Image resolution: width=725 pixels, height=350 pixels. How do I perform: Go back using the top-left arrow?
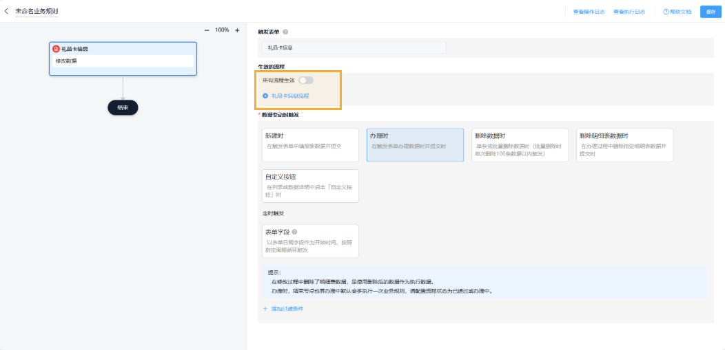(x=6, y=10)
